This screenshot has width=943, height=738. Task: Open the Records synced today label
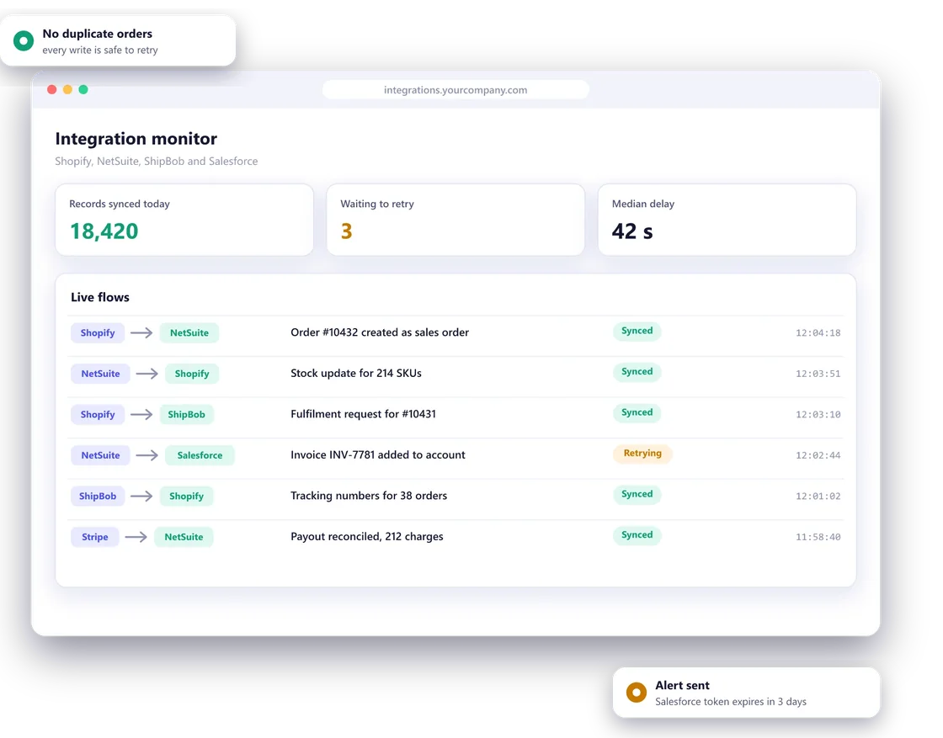pyautogui.click(x=119, y=204)
